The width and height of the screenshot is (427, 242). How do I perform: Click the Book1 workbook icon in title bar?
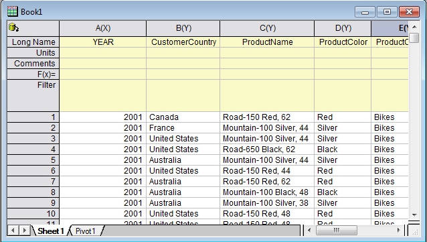point(13,11)
